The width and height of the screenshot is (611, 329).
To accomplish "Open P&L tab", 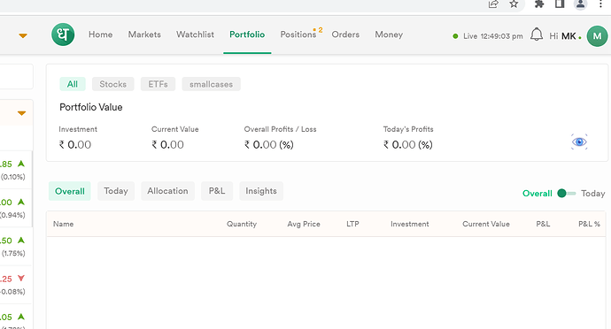I will [217, 191].
